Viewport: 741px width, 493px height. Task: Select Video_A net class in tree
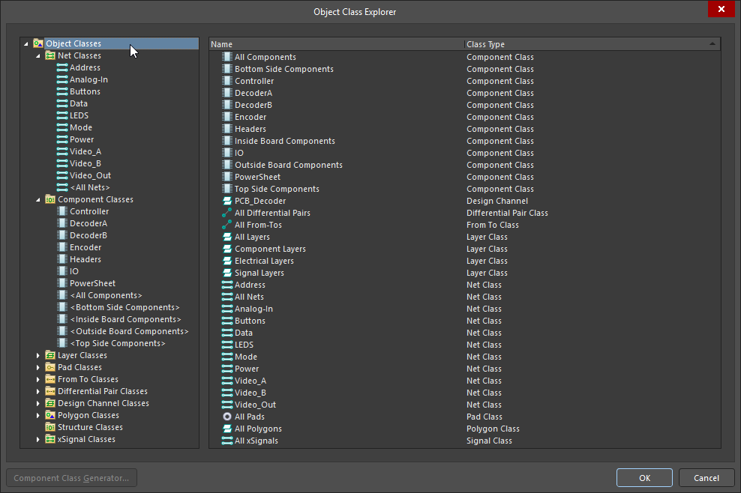85,151
